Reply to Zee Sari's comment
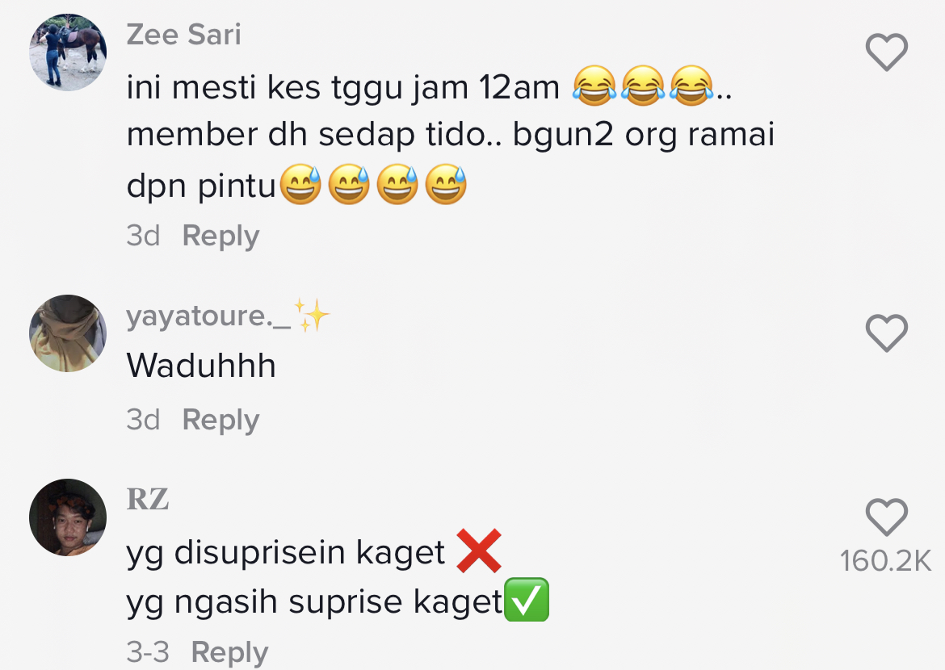 (x=220, y=236)
